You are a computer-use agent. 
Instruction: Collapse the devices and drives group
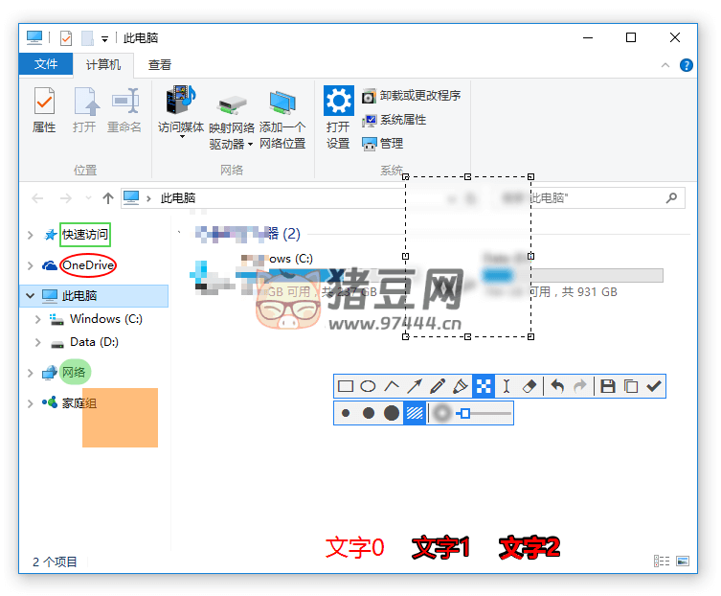(179, 233)
